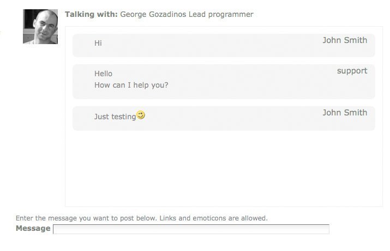Viewport: 390px width, 251px height.
Task: Click the bold "Message" field label
Action: click(x=33, y=228)
